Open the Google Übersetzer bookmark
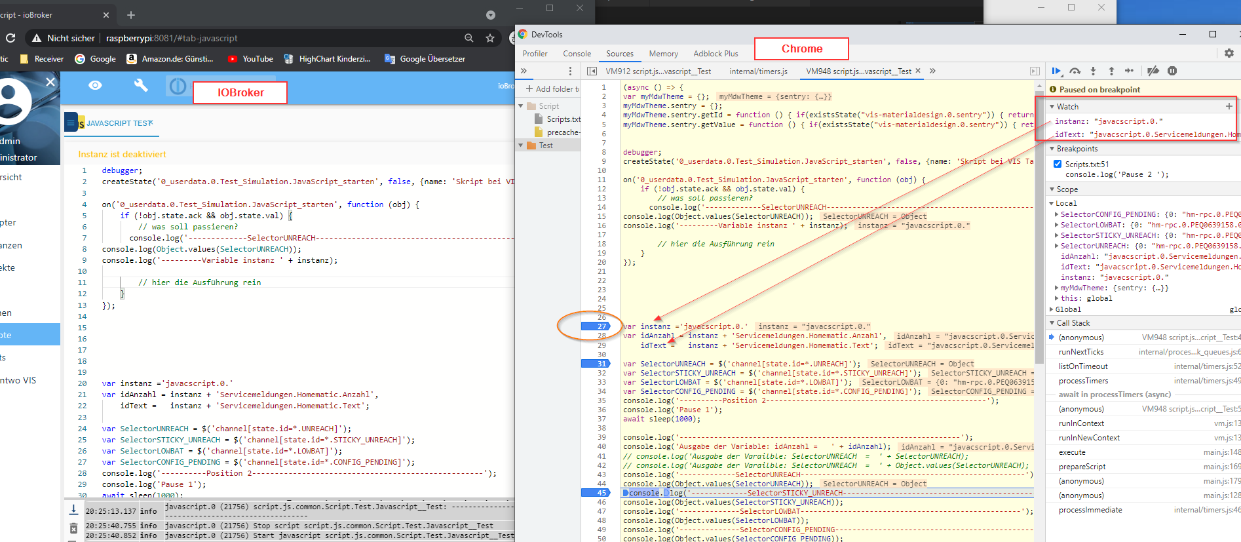This screenshot has height=542, width=1241. click(425, 59)
